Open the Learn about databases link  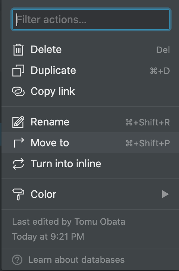pos(76,260)
